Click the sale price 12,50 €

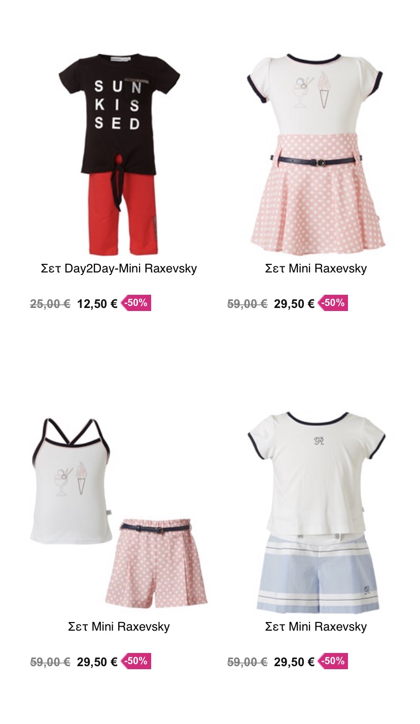pyautogui.click(x=97, y=304)
